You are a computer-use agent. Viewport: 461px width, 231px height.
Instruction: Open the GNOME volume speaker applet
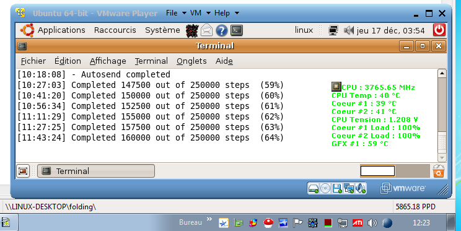point(349,30)
